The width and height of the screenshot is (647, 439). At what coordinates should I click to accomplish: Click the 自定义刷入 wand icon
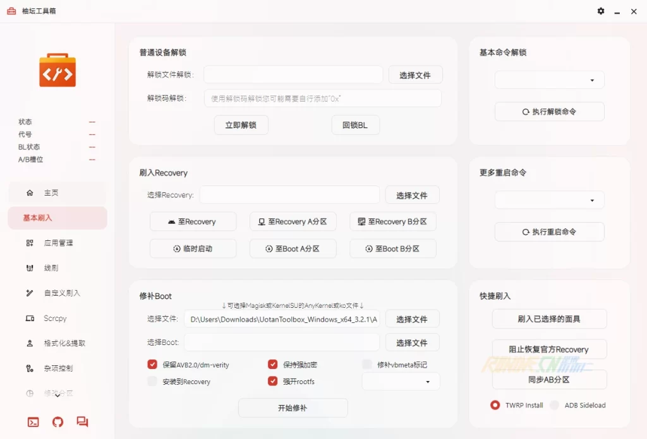[x=30, y=293]
